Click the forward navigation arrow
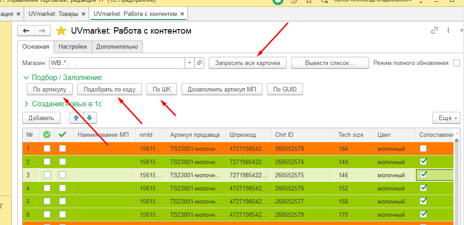 click(43, 31)
